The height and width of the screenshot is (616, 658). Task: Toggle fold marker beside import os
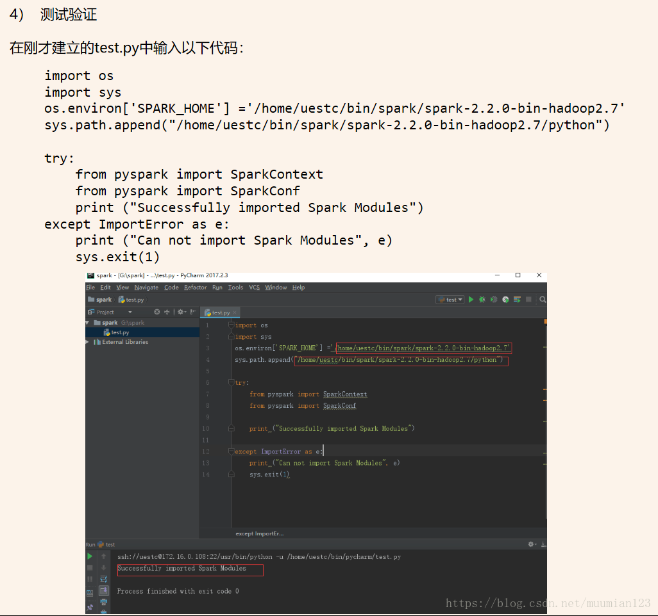(231, 325)
